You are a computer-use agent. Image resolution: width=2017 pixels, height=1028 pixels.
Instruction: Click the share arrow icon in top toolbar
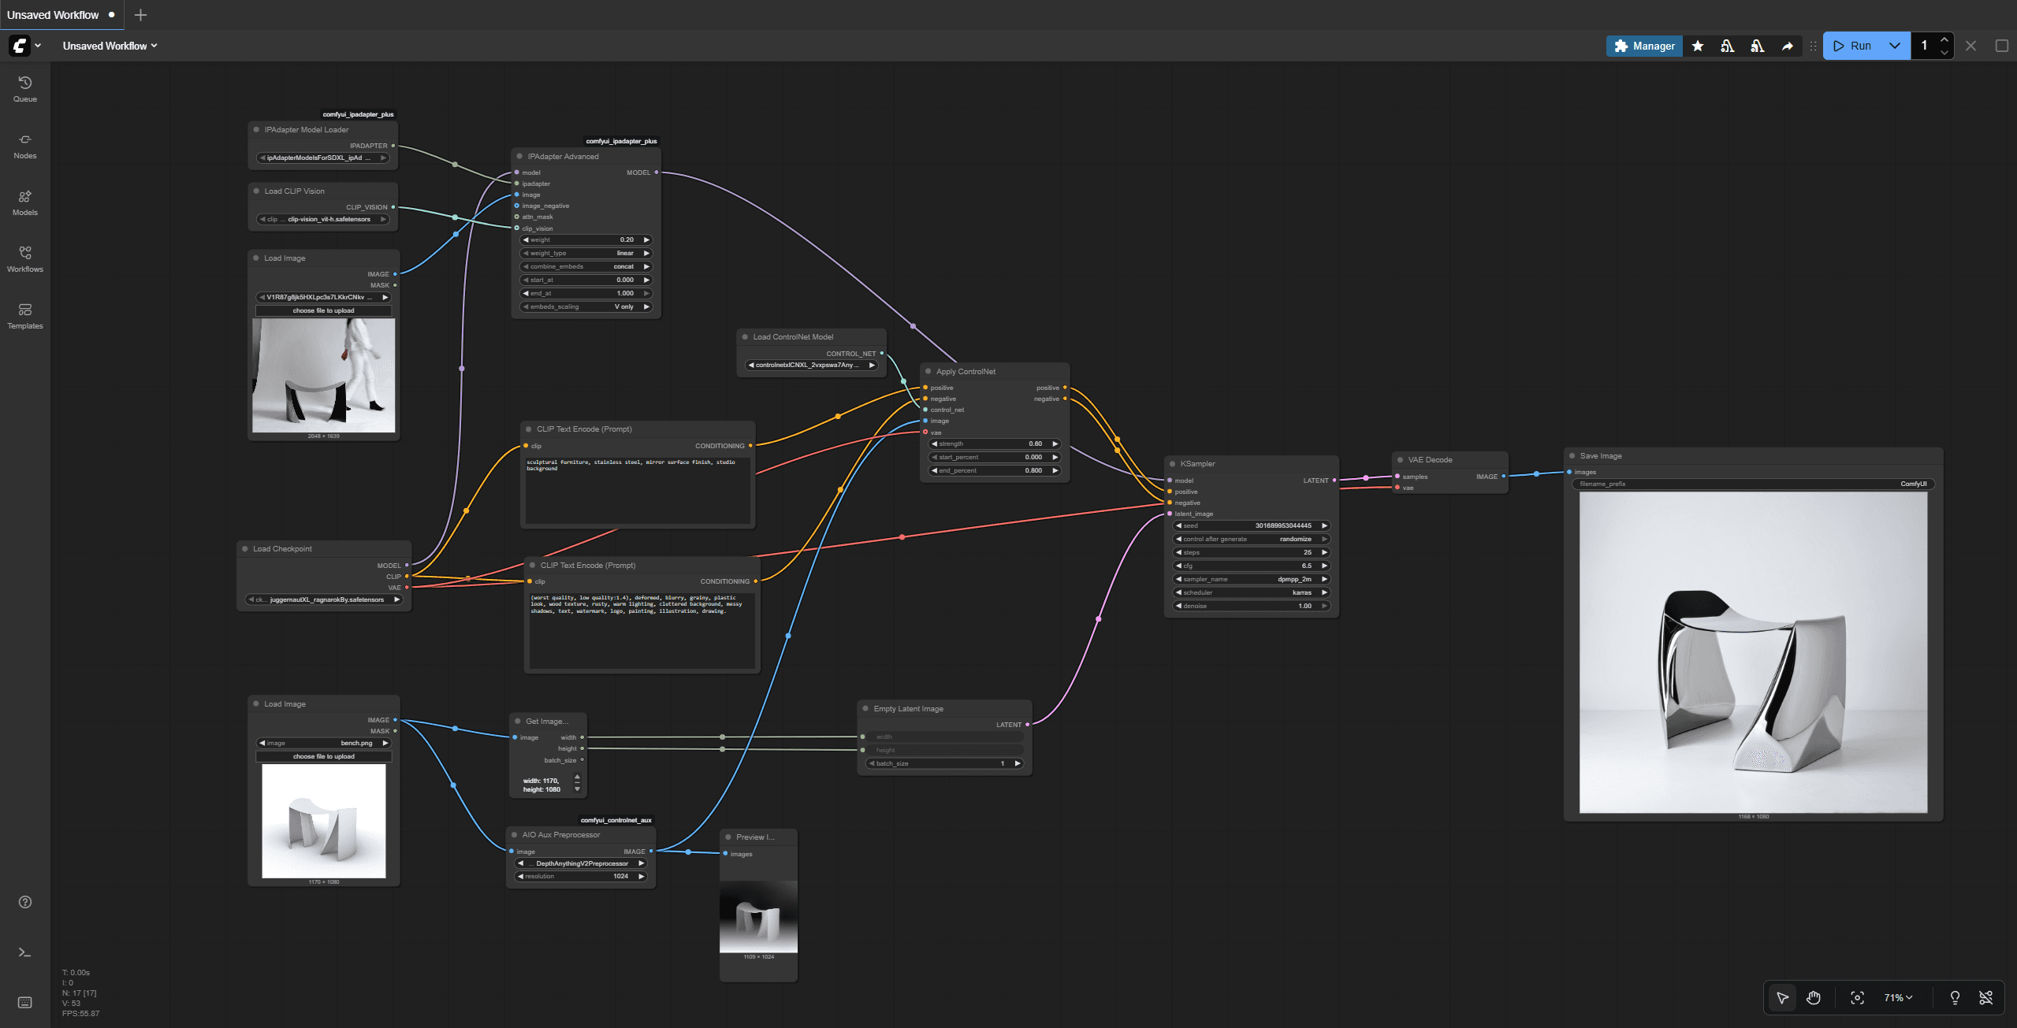[x=1788, y=46]
